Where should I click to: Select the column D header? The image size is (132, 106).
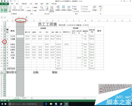27,21
